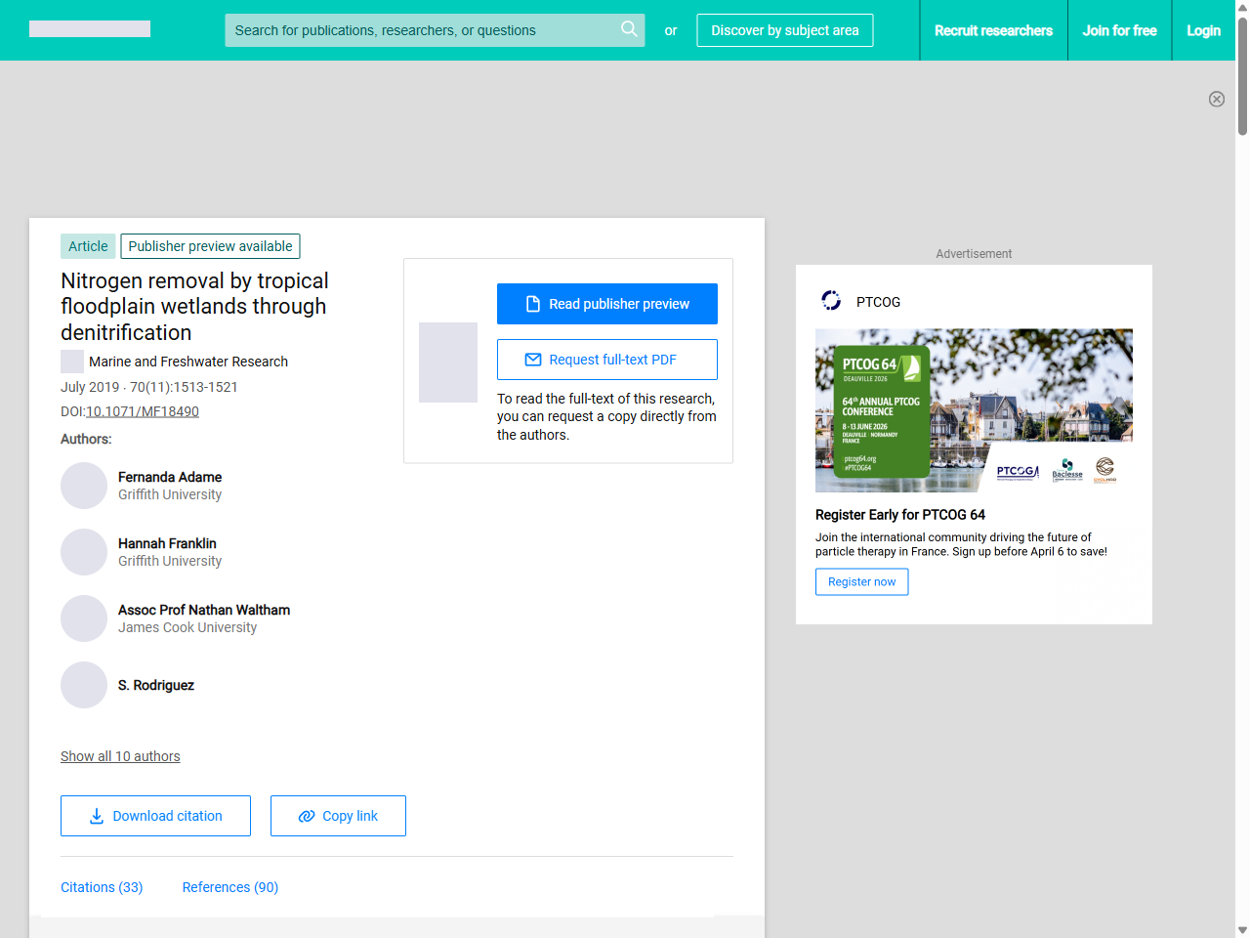Click the PTCOG logo icon in the advertisement
The height and width of the screenshot is (938, 1250).
[831, 301]
